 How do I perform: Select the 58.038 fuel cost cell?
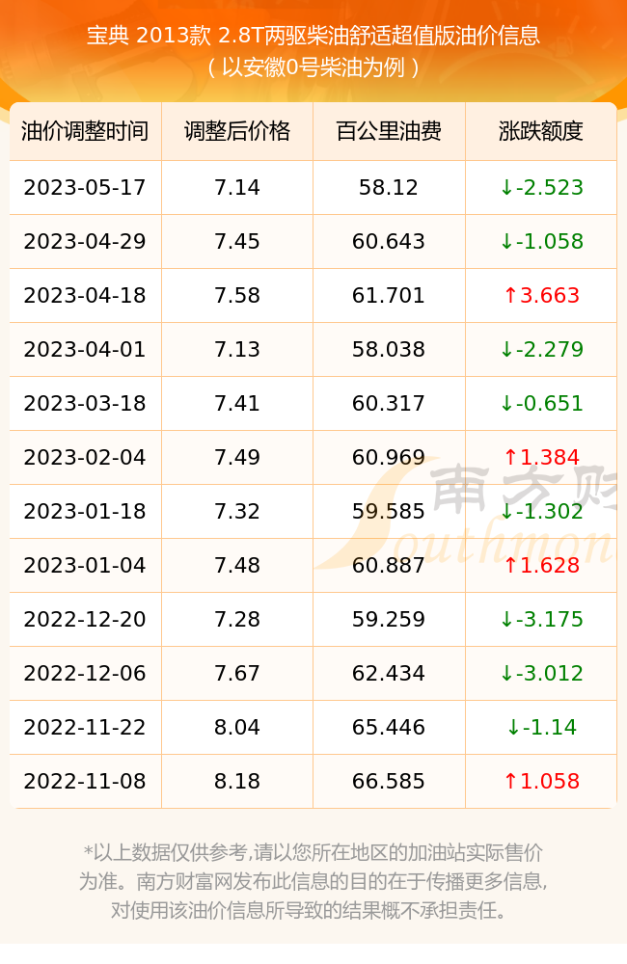[x=389, y=350]
